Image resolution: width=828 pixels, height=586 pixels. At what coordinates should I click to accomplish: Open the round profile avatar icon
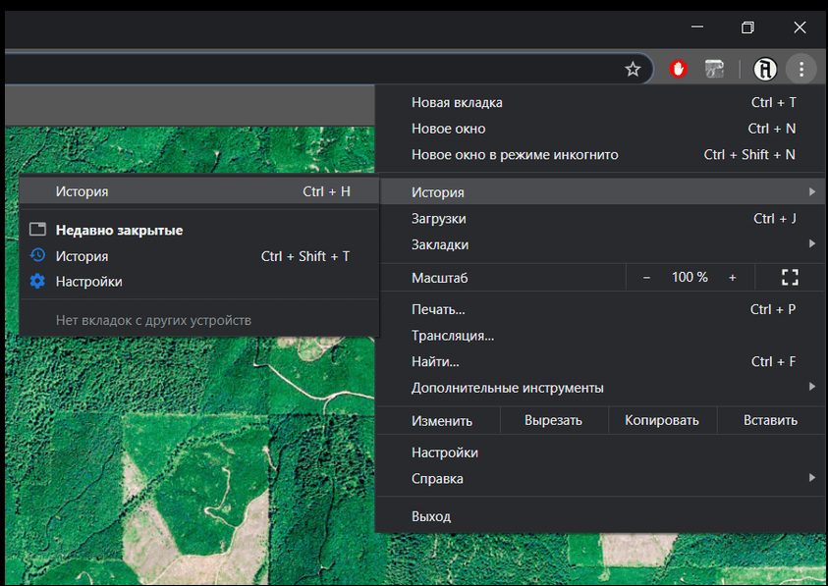[765, 69]
